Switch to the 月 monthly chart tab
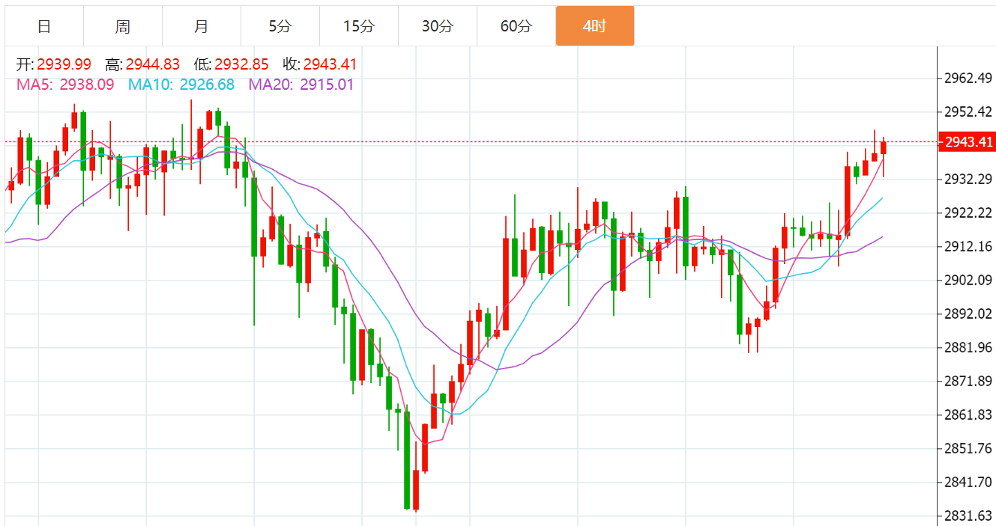 pos(202,26)
